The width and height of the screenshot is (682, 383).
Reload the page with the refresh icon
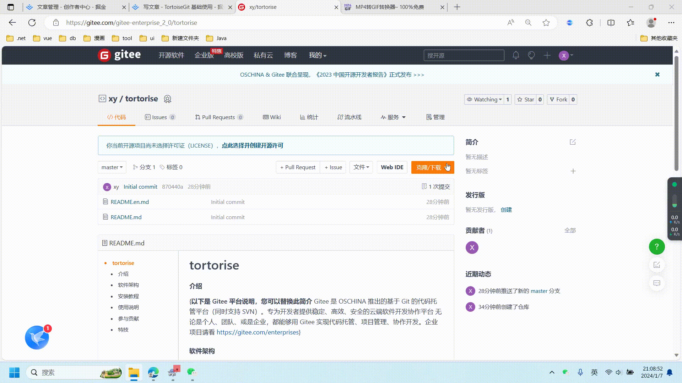click(32, 23)
